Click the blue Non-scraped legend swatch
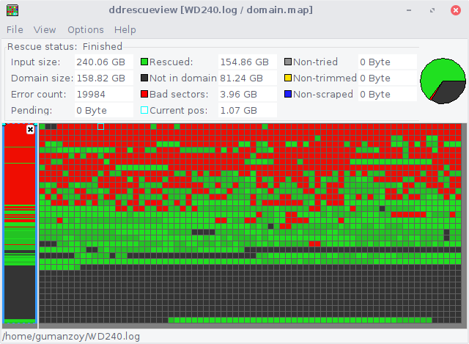This screenshot has width=469, height=344. [288, 94]
